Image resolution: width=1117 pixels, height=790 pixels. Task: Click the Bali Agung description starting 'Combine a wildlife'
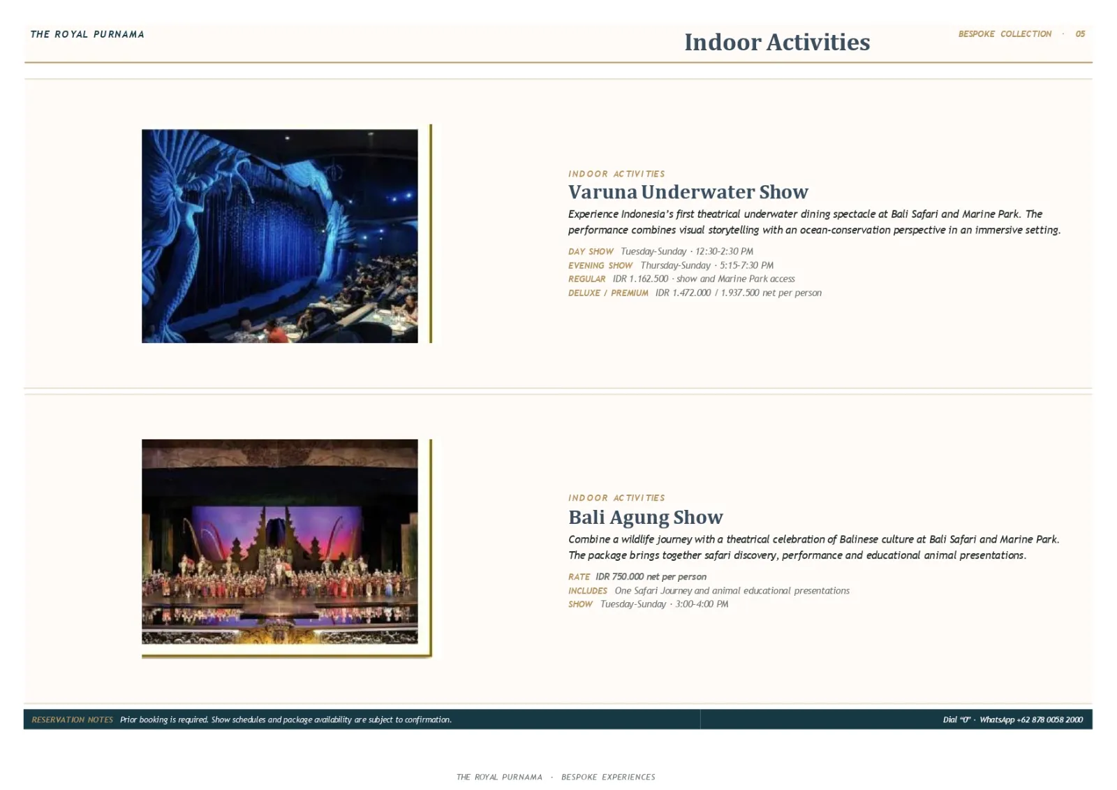814,548
